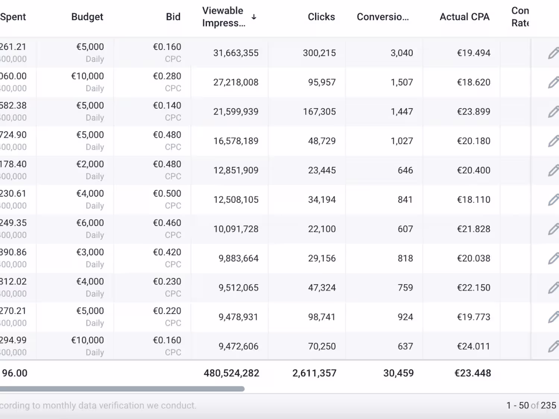Viewport: 559px width, 419px height.
Task: Edit the row with 16,578,189 viewable impressions
Action: tap(553, 141)
